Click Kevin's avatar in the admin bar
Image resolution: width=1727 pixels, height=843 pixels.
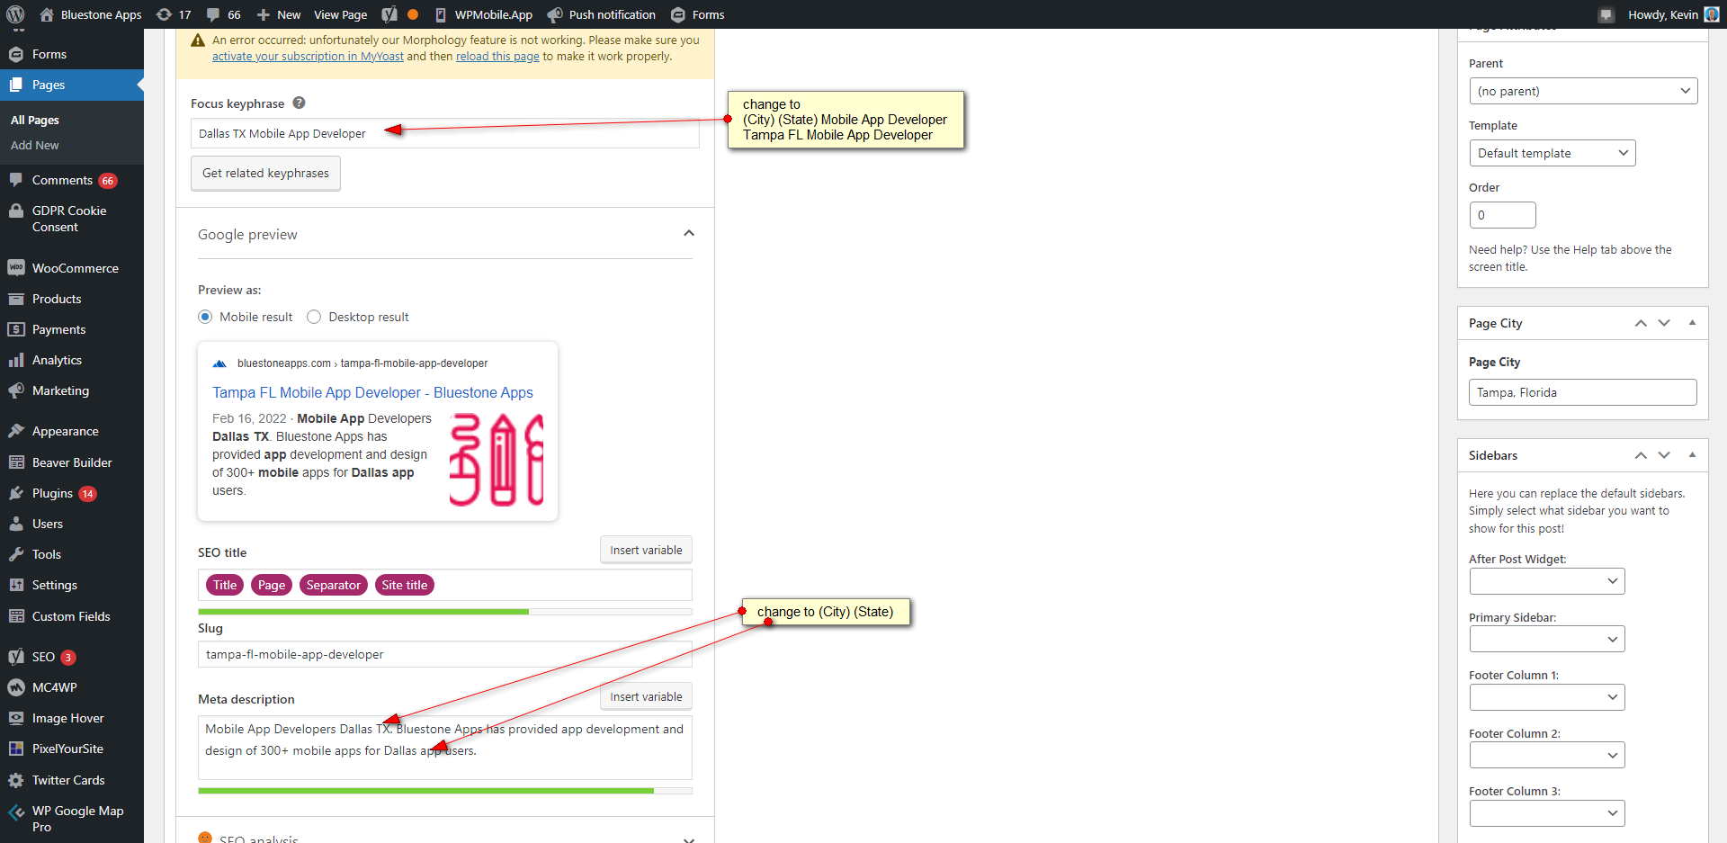tap(1712, 14)
